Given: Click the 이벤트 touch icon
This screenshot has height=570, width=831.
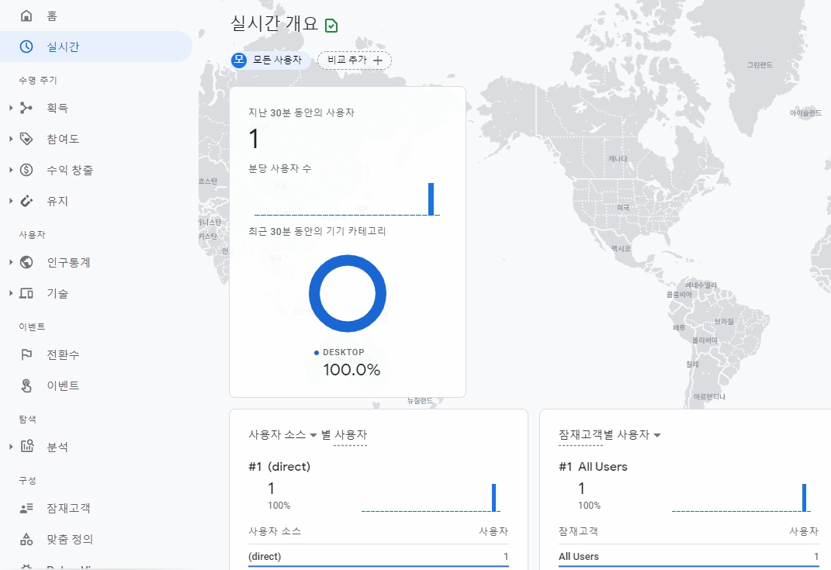Looking at the screenshot, I should point(26,385).
